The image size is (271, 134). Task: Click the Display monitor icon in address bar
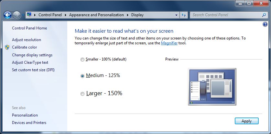coord(29,15)
